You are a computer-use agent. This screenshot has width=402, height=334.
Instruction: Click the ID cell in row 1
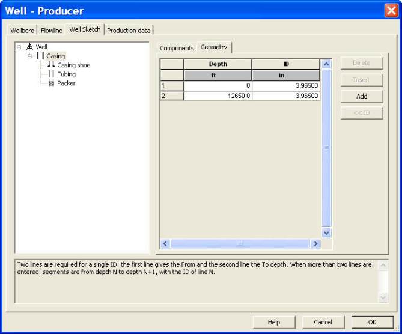[x=285, y=86]
